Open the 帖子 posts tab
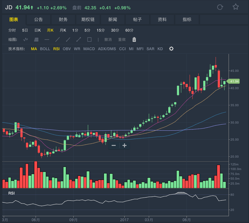This screenshot has width=249, height=223. point(137,20)
